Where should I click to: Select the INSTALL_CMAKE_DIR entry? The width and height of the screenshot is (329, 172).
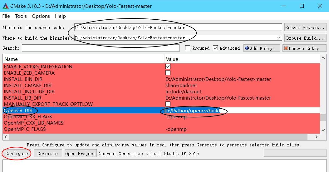28,85
